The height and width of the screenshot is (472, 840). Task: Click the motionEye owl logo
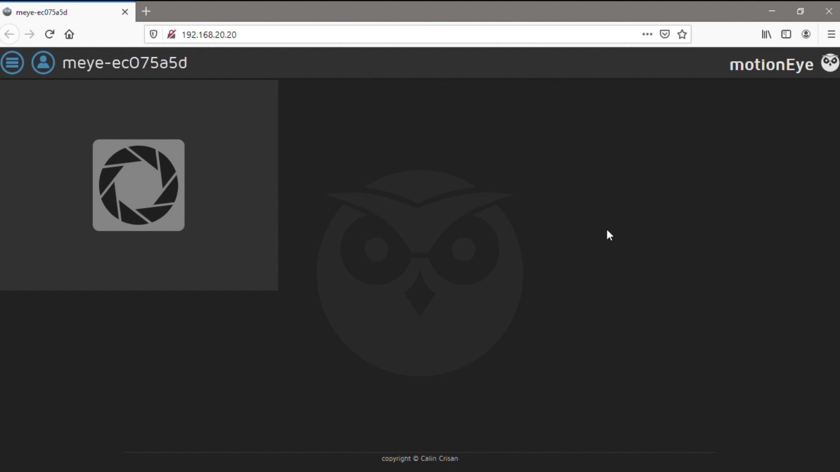click(829, 63)
